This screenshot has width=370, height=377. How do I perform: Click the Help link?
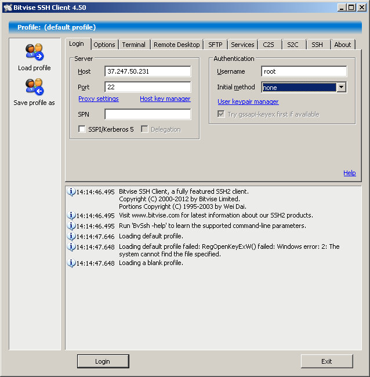click(350, 173)
